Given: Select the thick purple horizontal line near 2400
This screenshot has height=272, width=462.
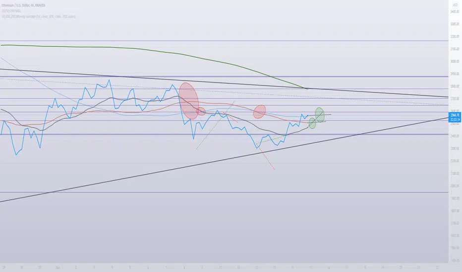Looking at the screenshot, I should tap(224, 135).
